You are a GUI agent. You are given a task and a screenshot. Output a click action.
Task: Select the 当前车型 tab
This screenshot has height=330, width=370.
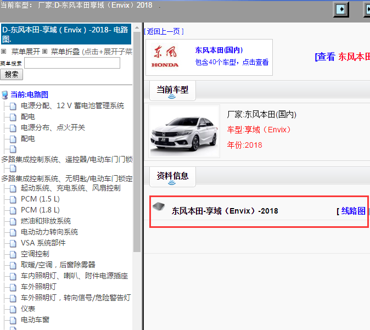[172, 91]
